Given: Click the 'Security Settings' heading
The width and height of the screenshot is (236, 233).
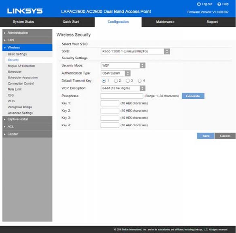Looking at the screenshot, I should (74, 58).
